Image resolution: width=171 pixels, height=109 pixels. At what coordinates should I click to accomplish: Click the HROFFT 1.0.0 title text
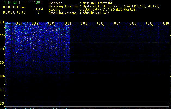click(21, 2)
